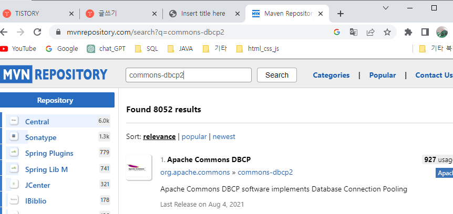Open the Contact Us link
This screenshot has width=453, height=214.
[434, 76]
